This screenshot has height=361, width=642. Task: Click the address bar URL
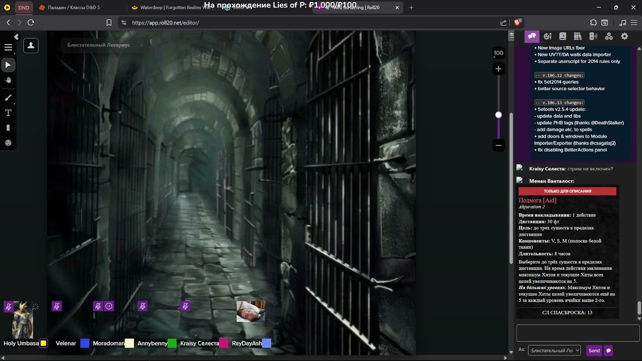[x=166, y=23]
